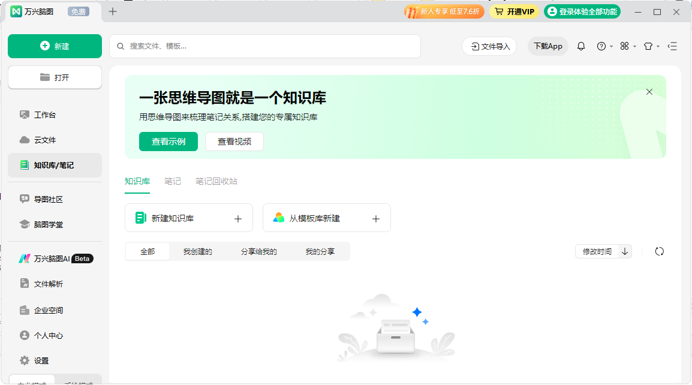692x385 pixels.
Task: Click 文件导入 file import button
Action: tap(489, 46)
